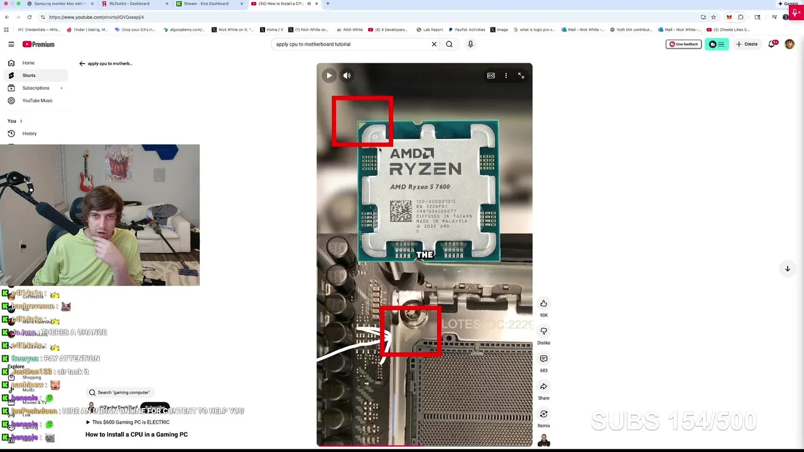Open YouTube notifications bell
This screenshot has height=452, width=804.
pyautogui.click(x=772, y=44)
